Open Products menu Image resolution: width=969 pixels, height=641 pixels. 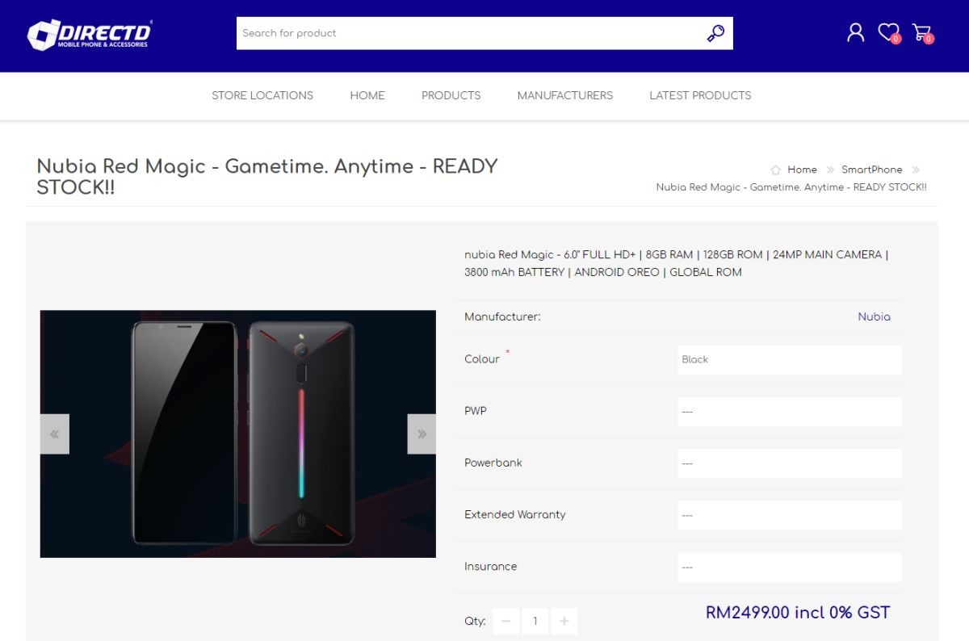(451, 95)
